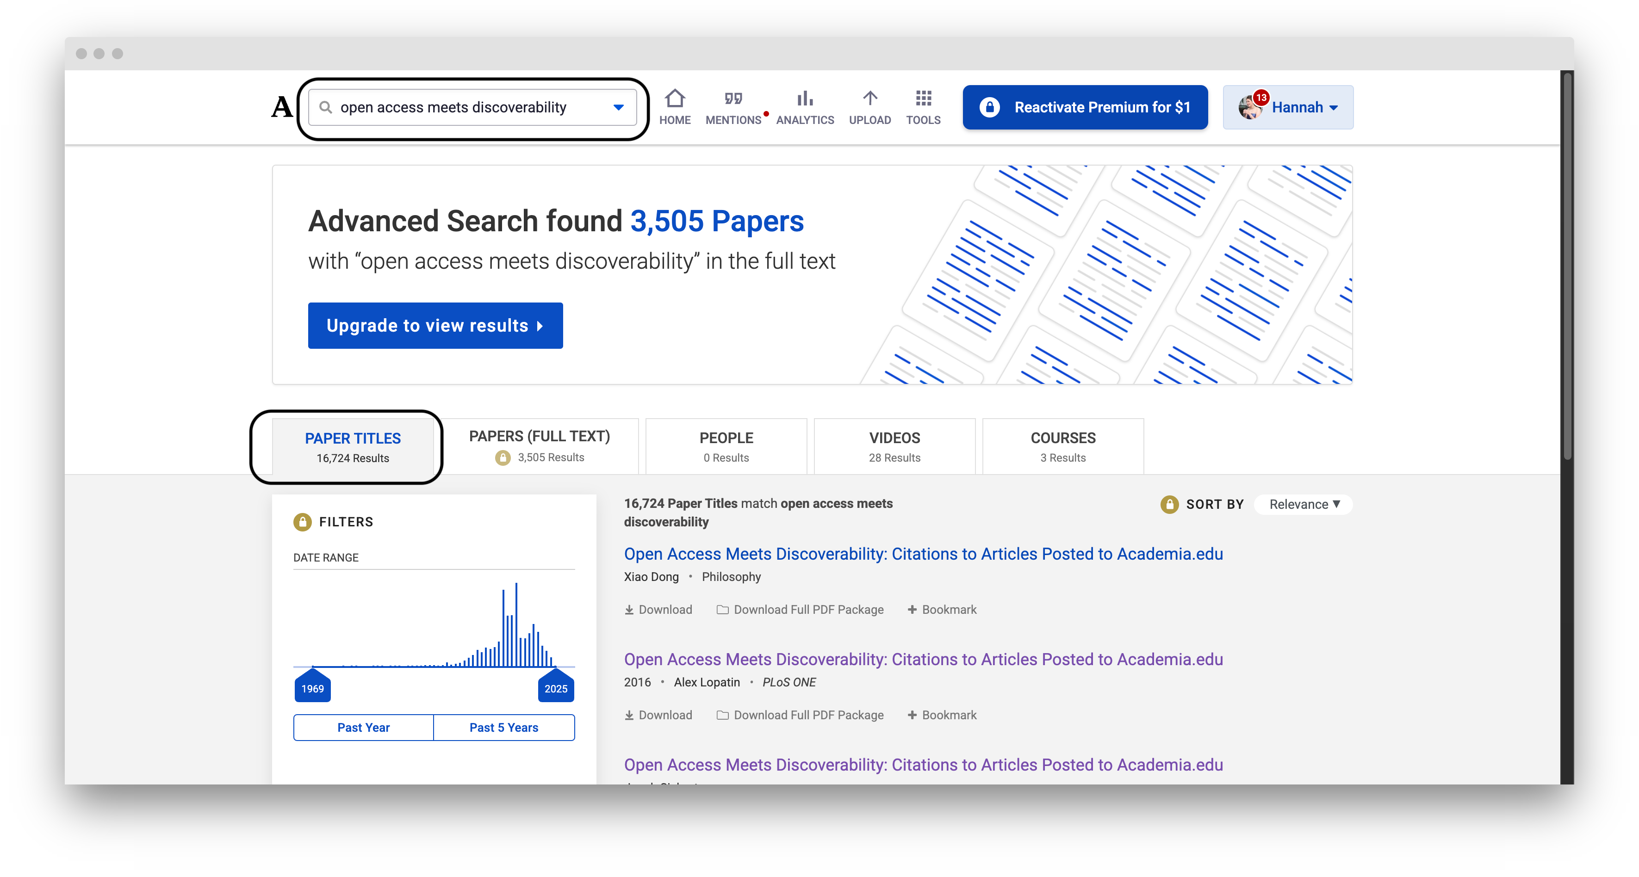Click the 13 notifications badge
Viewport: 1639px width, 877px height.
coord(1260,97)
